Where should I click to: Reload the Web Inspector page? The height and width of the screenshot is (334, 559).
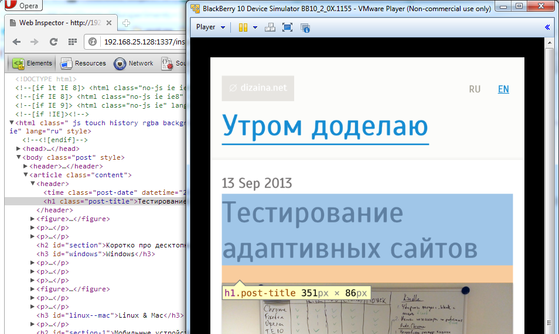coord(53,42)
